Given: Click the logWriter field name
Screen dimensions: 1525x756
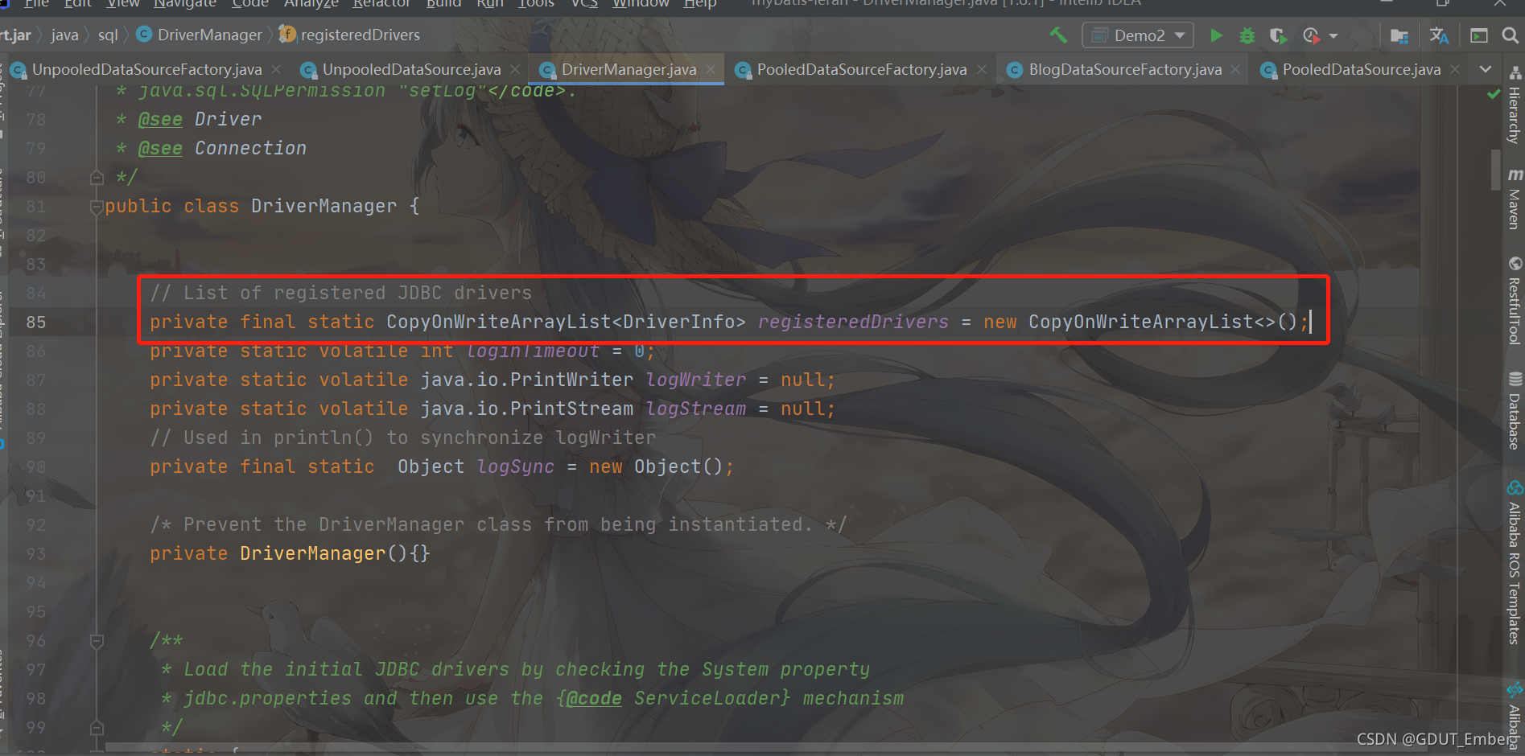Looking at the screenshot, I should click(696, 380).
